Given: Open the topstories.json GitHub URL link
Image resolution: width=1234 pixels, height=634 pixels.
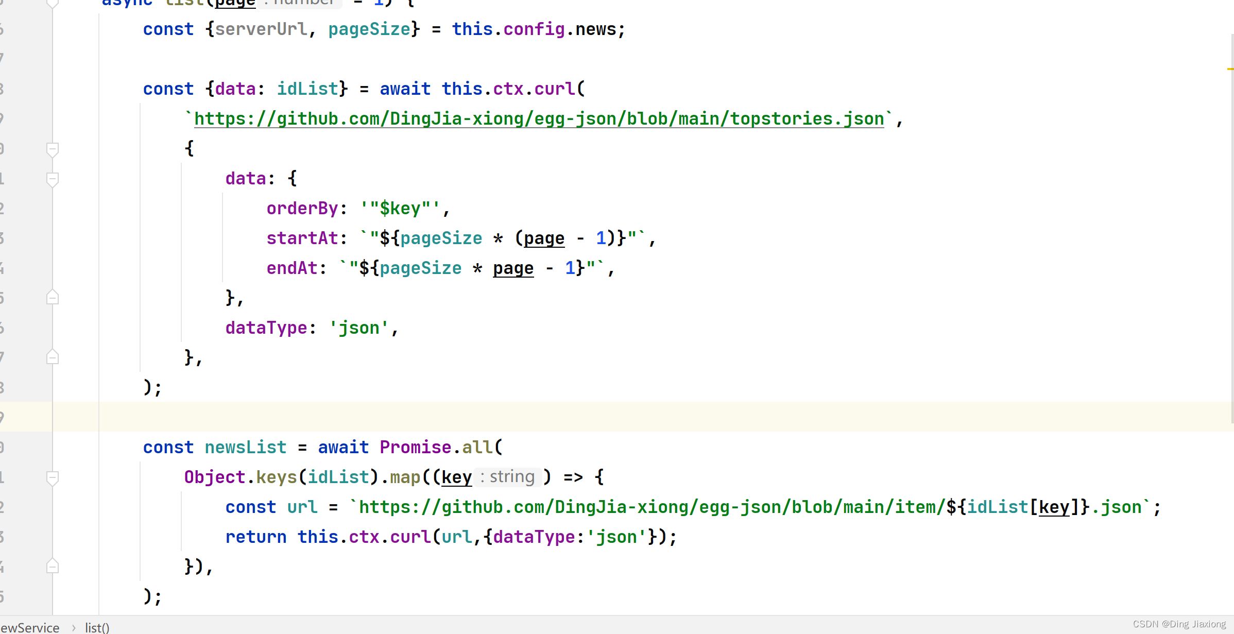Looking at the screenshot, I should [x=539, y=119].
